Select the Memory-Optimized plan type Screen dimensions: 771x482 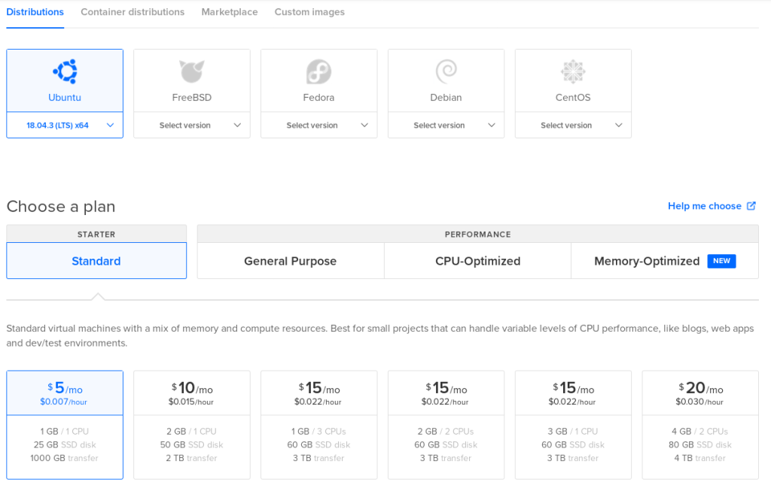coord(647,261)
